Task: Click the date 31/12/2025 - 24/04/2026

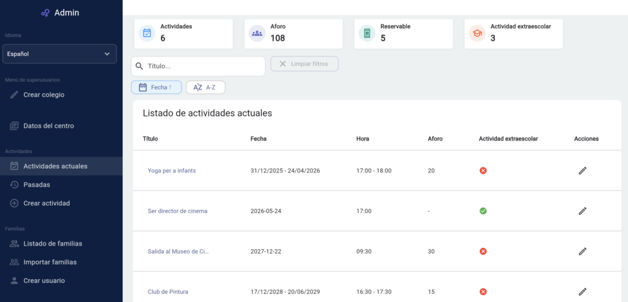Action: [x=285, y=171]
